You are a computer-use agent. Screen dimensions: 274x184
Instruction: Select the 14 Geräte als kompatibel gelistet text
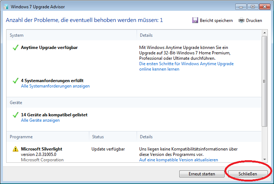54,115
